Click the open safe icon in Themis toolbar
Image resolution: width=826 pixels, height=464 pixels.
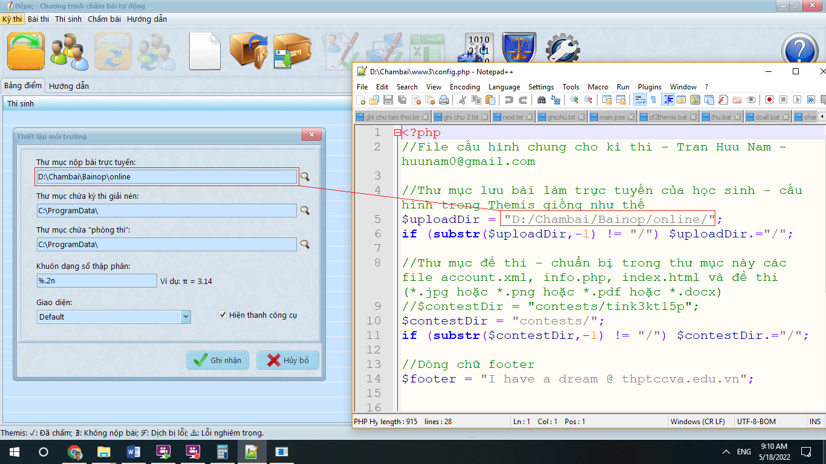tap(249, 51)
